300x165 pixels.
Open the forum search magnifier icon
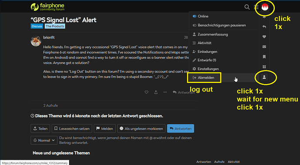click(247, 7)
